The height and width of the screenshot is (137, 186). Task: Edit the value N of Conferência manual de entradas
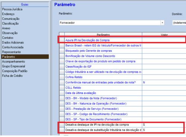click(x=144, y=82)
